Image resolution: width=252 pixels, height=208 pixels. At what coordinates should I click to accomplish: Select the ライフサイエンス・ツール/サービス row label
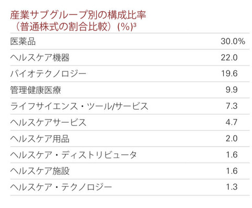pos(79,106)
